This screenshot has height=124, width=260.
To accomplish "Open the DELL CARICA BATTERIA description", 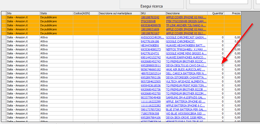I will pos(186,73).
